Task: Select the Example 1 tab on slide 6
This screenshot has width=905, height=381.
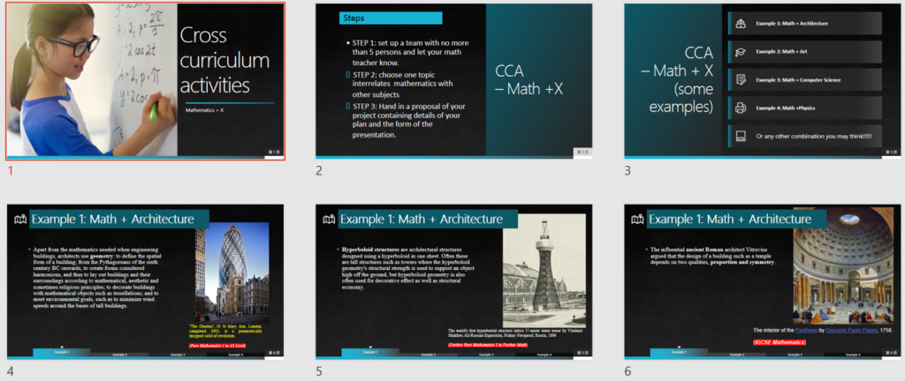Action: pyautogui.click(x=679, y=354)
